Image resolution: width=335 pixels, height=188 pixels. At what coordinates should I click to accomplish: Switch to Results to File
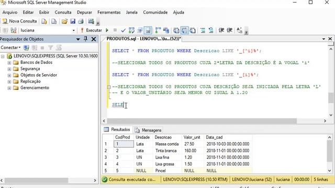tap(193, 30)
